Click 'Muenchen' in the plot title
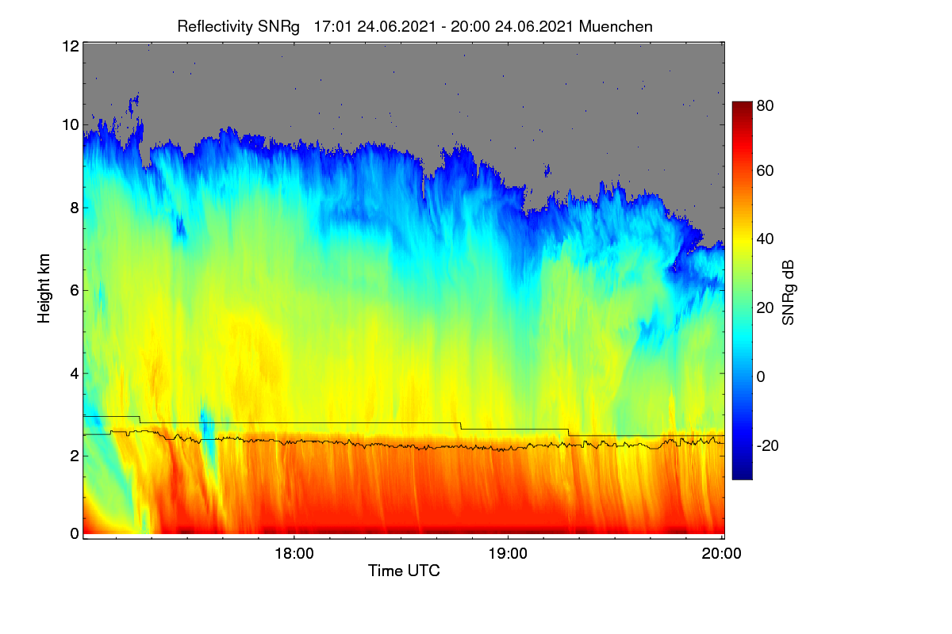Viewport: 952px width, 634px height. (616, 26)
